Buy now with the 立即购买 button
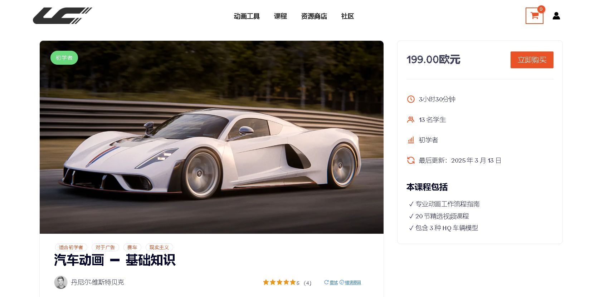The width and height of the screenshot is (590, 297). click(x=532, y=60)
